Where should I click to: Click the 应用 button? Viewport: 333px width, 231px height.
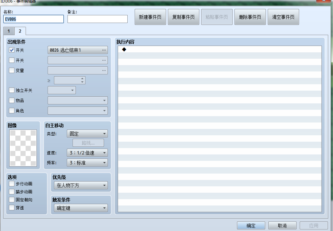click(x=314, y=226)
